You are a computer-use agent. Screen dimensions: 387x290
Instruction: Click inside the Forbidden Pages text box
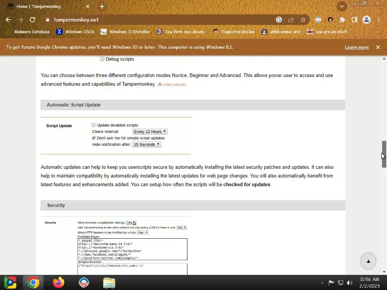point(132,249)
